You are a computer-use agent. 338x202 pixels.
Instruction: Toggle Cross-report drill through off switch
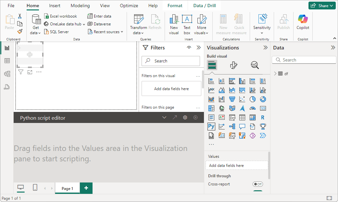point(258,184)
